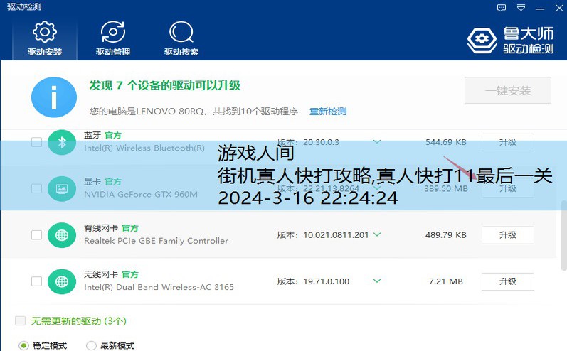Viewport: 567px width, 351px height.
Task: Click the 官方 tag next to 无线网卡
Action: pyautogui.click(x=130, y=274)
